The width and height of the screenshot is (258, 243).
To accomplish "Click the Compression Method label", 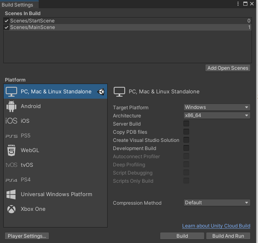I will click(137, 203).
